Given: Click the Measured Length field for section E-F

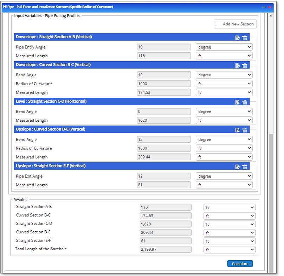Looking at the screenshot, I should tap(164, 185).
